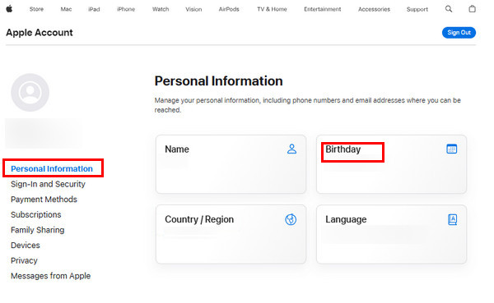This screenshot has width=494, height=303.
Task: Open Messages from Apple section
Action: click(50, 276)
